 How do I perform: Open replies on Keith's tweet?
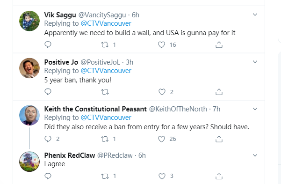tap(48, 139)
